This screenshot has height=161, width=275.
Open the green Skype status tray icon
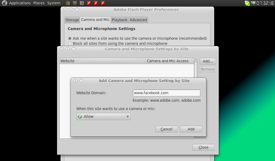(247, 3)
